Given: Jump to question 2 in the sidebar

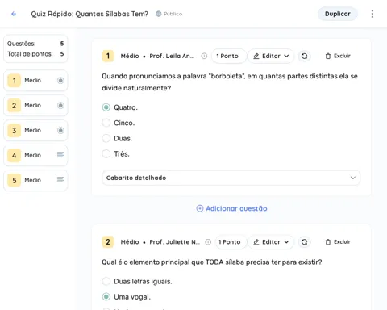Looking at the screenshot, I should point(35,105).
